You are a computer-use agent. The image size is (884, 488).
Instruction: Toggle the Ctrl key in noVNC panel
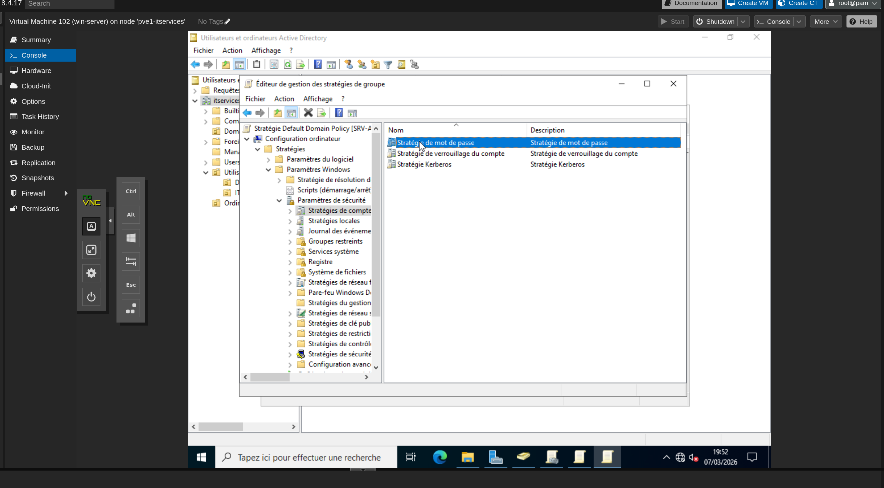(x=131, y=191)
